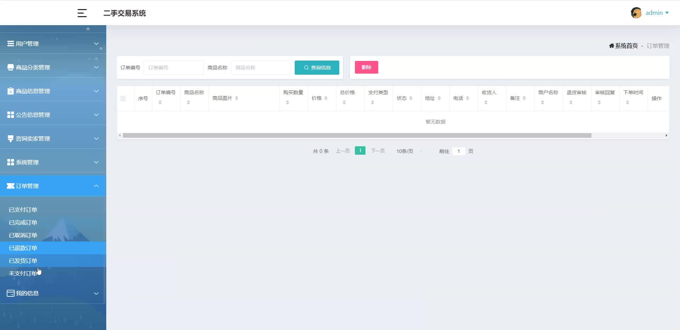Toggle the sidebar hamburger menu icon
Viewport: 680px width, 330px height.
point(82,13)
